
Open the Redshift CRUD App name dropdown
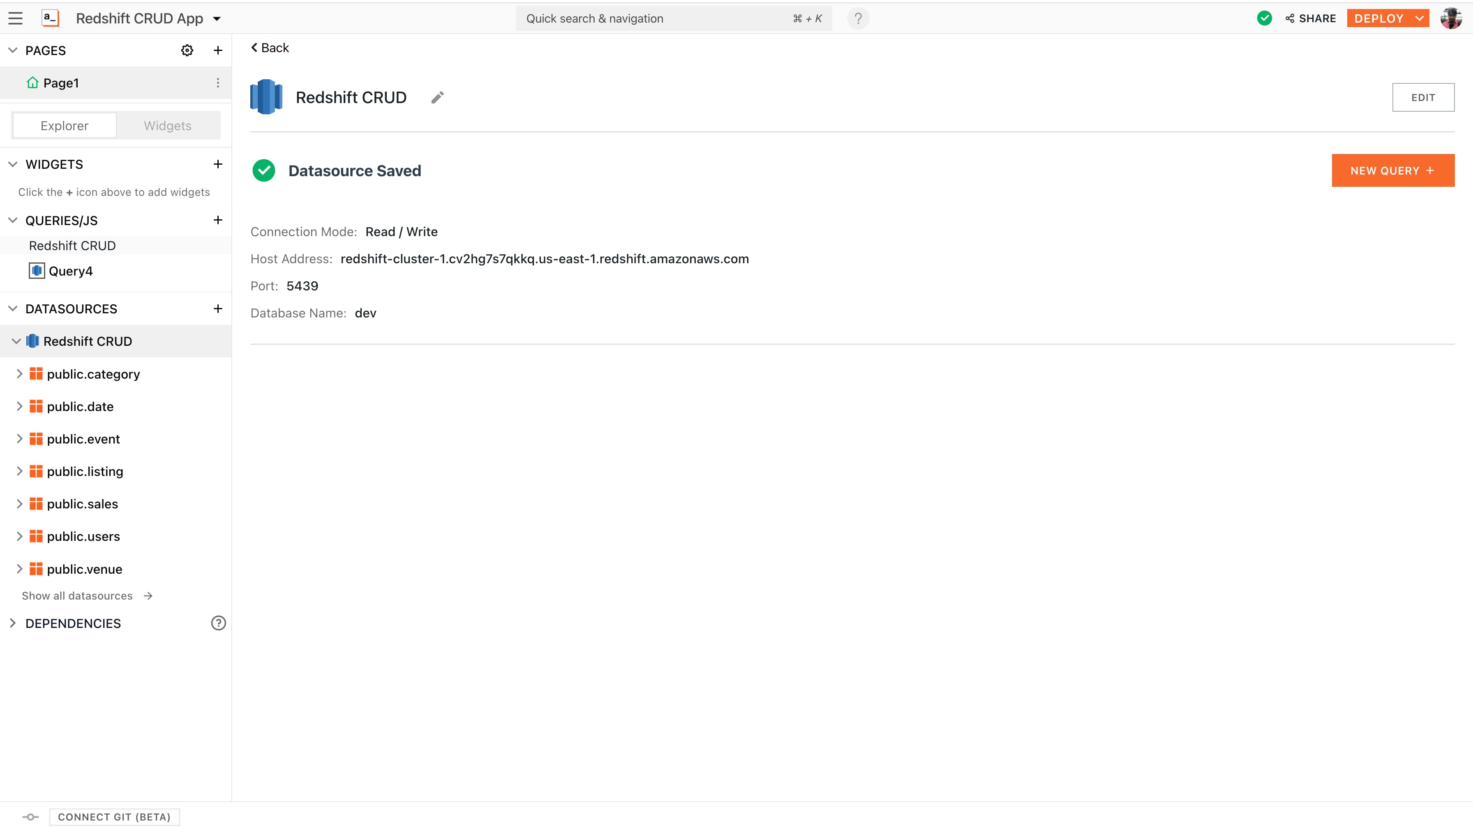(217, 18)
